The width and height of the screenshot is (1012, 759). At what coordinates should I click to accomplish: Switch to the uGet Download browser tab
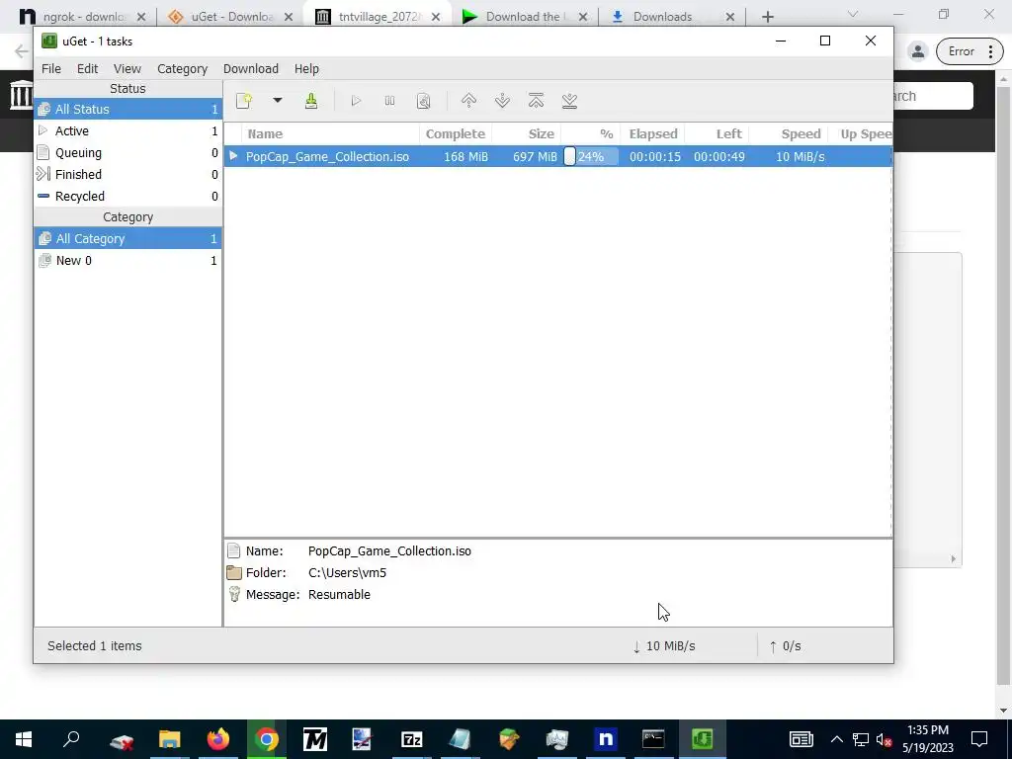[x=229, y=17]
